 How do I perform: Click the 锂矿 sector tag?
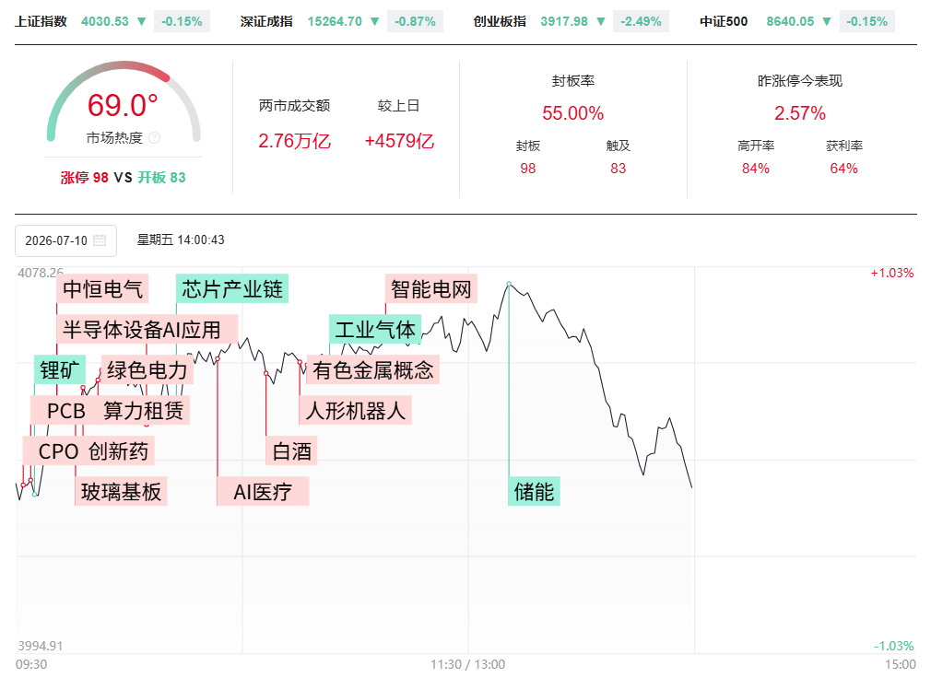click(60, 369)
